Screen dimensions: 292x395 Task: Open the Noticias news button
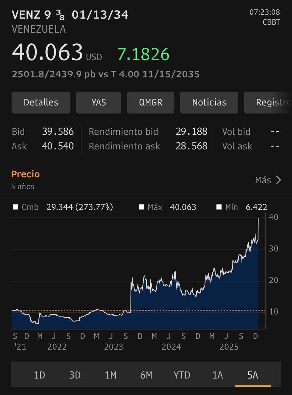[209, 102]
